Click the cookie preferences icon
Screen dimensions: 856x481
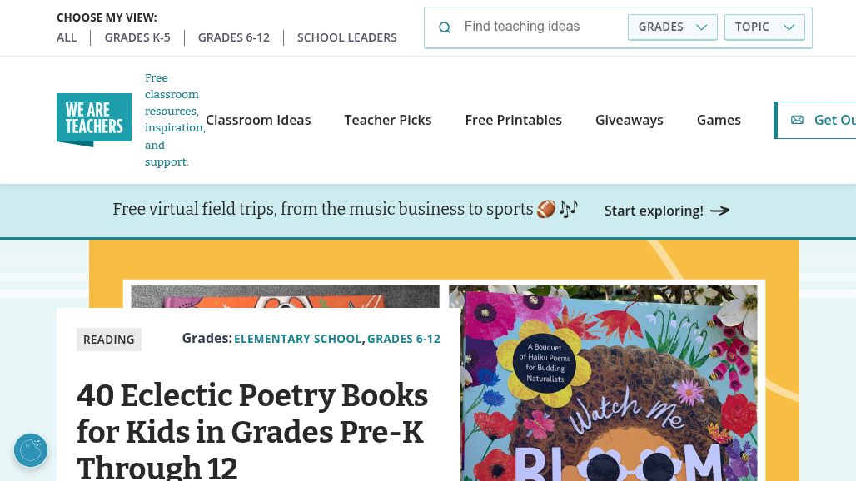(x=31, y=450)
